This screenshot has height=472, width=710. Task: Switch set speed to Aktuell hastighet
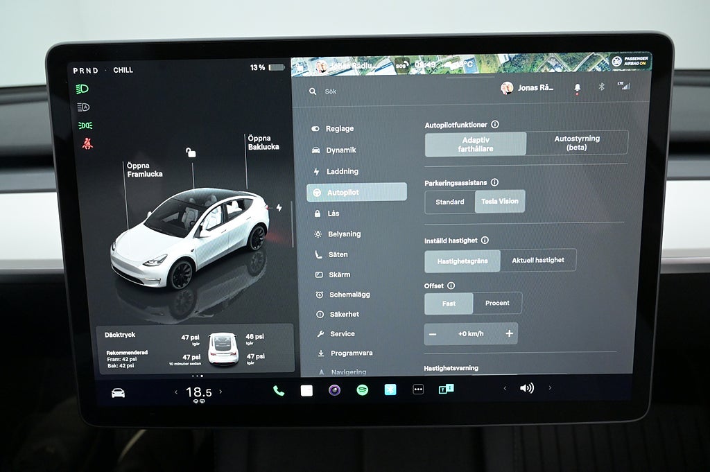coord(538,261)
